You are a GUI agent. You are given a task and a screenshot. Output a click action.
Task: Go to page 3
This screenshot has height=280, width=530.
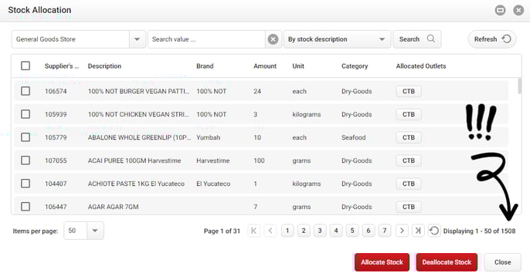click(320, 231)
